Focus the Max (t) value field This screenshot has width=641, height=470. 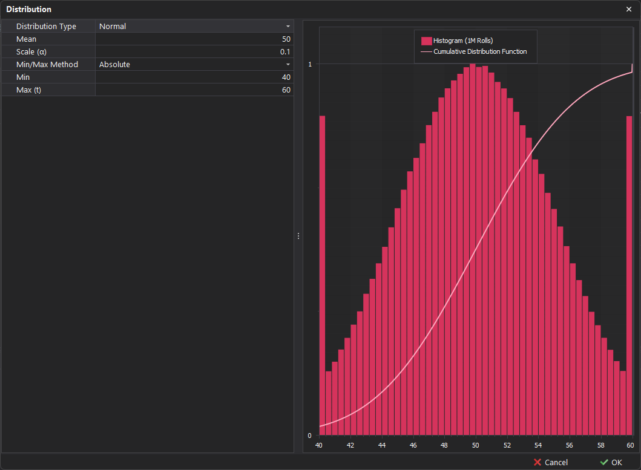click(x=194, y=90)
